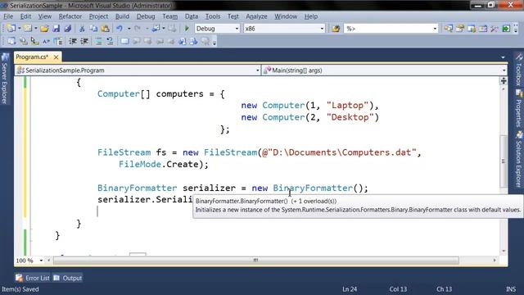Open the Analyze menu

click(256, 16)
